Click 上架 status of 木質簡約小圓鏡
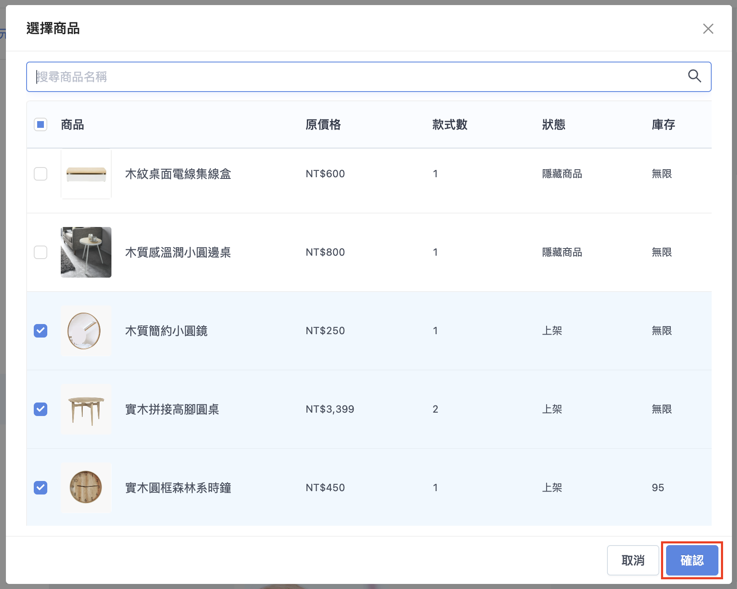 [552, 331]
